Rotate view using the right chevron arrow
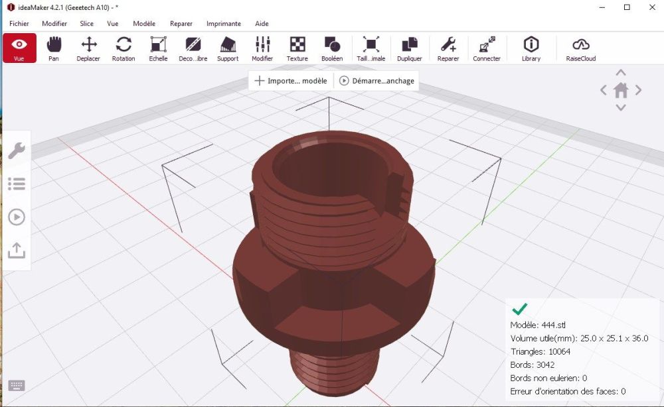This screenshot has height=407, width=664. click(x=638, y=90)
